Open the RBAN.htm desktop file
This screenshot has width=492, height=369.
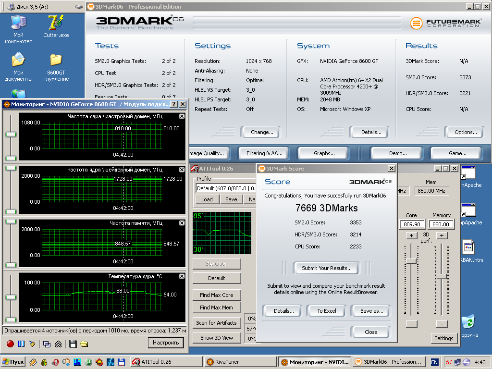click(x=471, y=251)
